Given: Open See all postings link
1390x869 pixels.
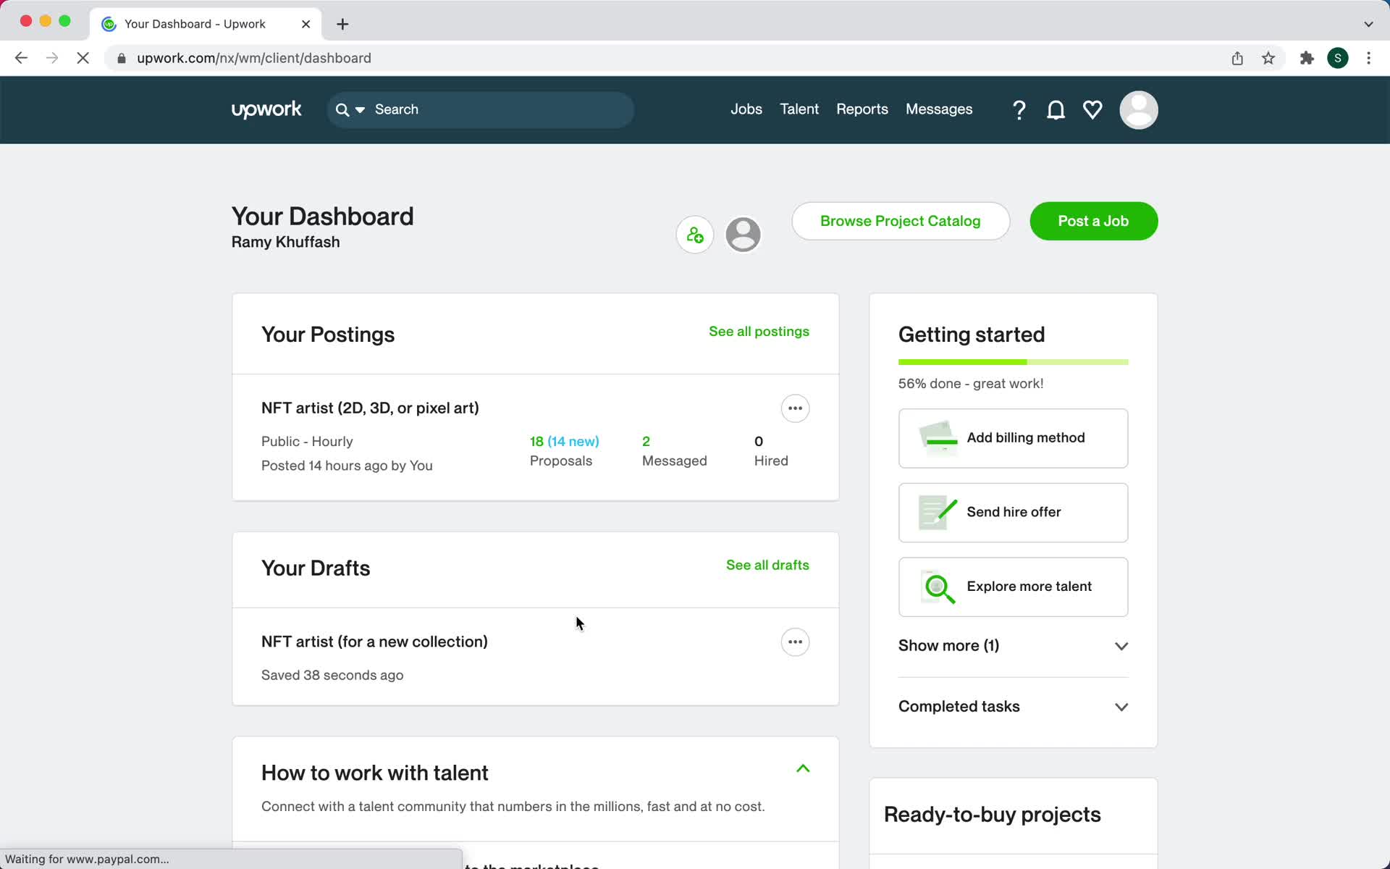Looking at the screenshot, I should click(x=759, y=332).
